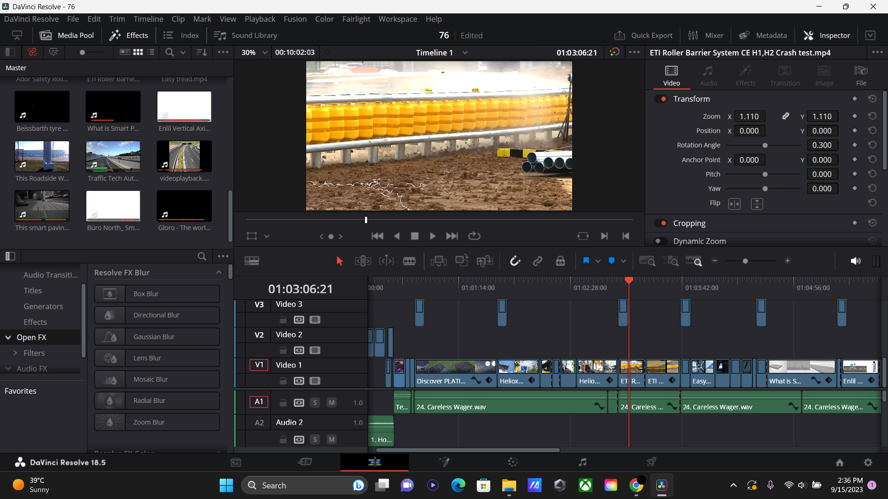The image size is (888, 499).
Task: Mute Audio 1 track with M
Action: pyautogui.click(x=332, y=402)
